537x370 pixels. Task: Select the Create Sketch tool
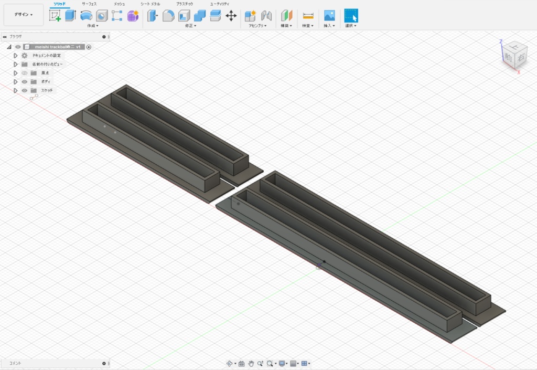[55, 15]
